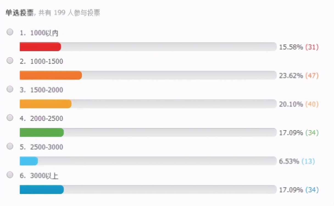Select the radio button for option 2500-3000
334x206 pixels.
10,146
